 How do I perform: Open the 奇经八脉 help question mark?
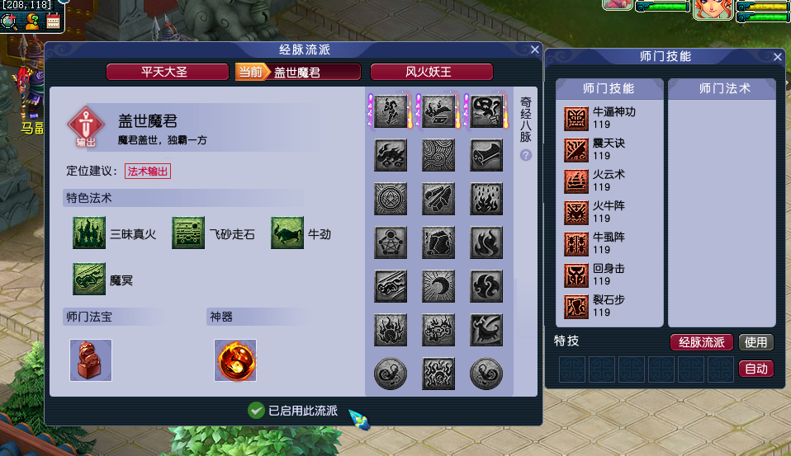pos(526,155)
